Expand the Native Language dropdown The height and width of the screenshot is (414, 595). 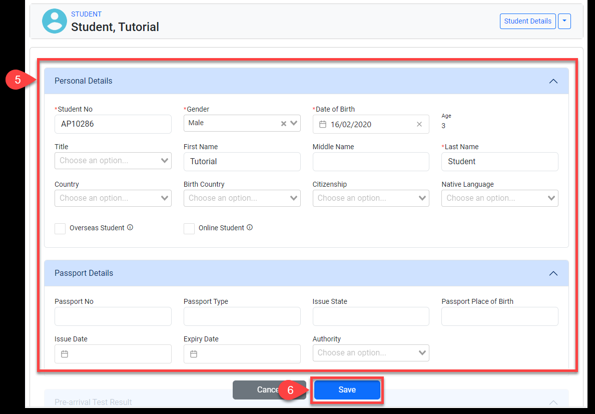[x=499, y=198]
